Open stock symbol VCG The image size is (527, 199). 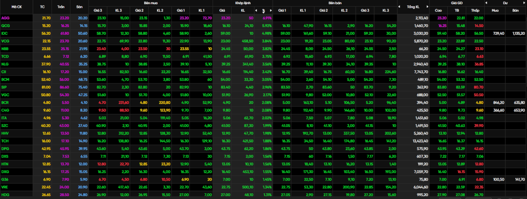5,41
